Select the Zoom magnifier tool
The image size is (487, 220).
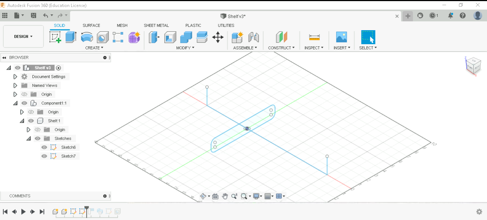coord(234,196)
